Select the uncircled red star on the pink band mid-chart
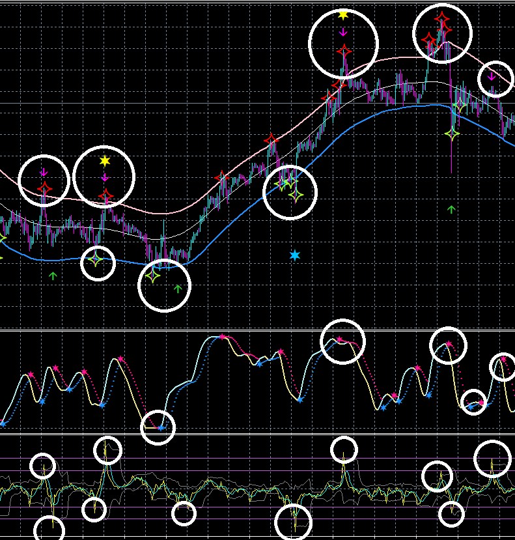This screenshot has height=540, width=515. pos(271,139)
